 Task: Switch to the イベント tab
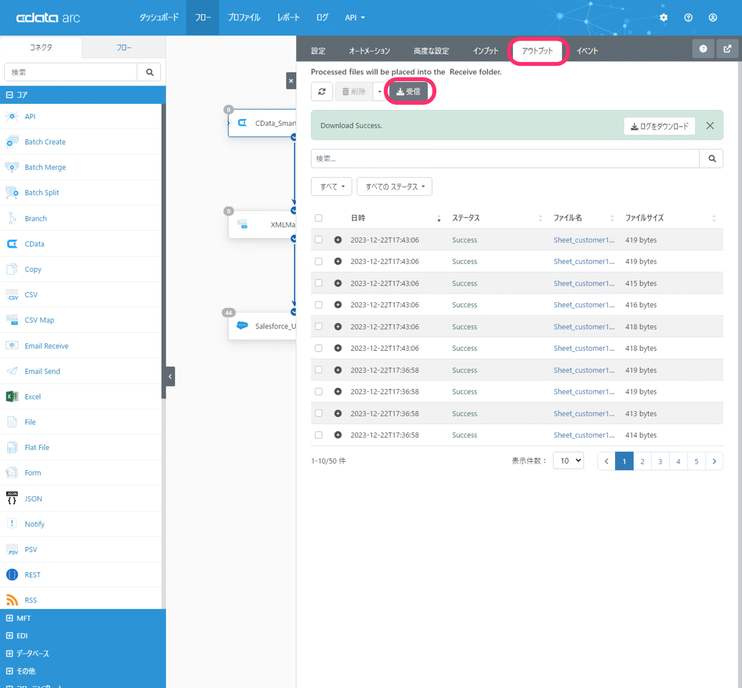(x=587, y=51)
